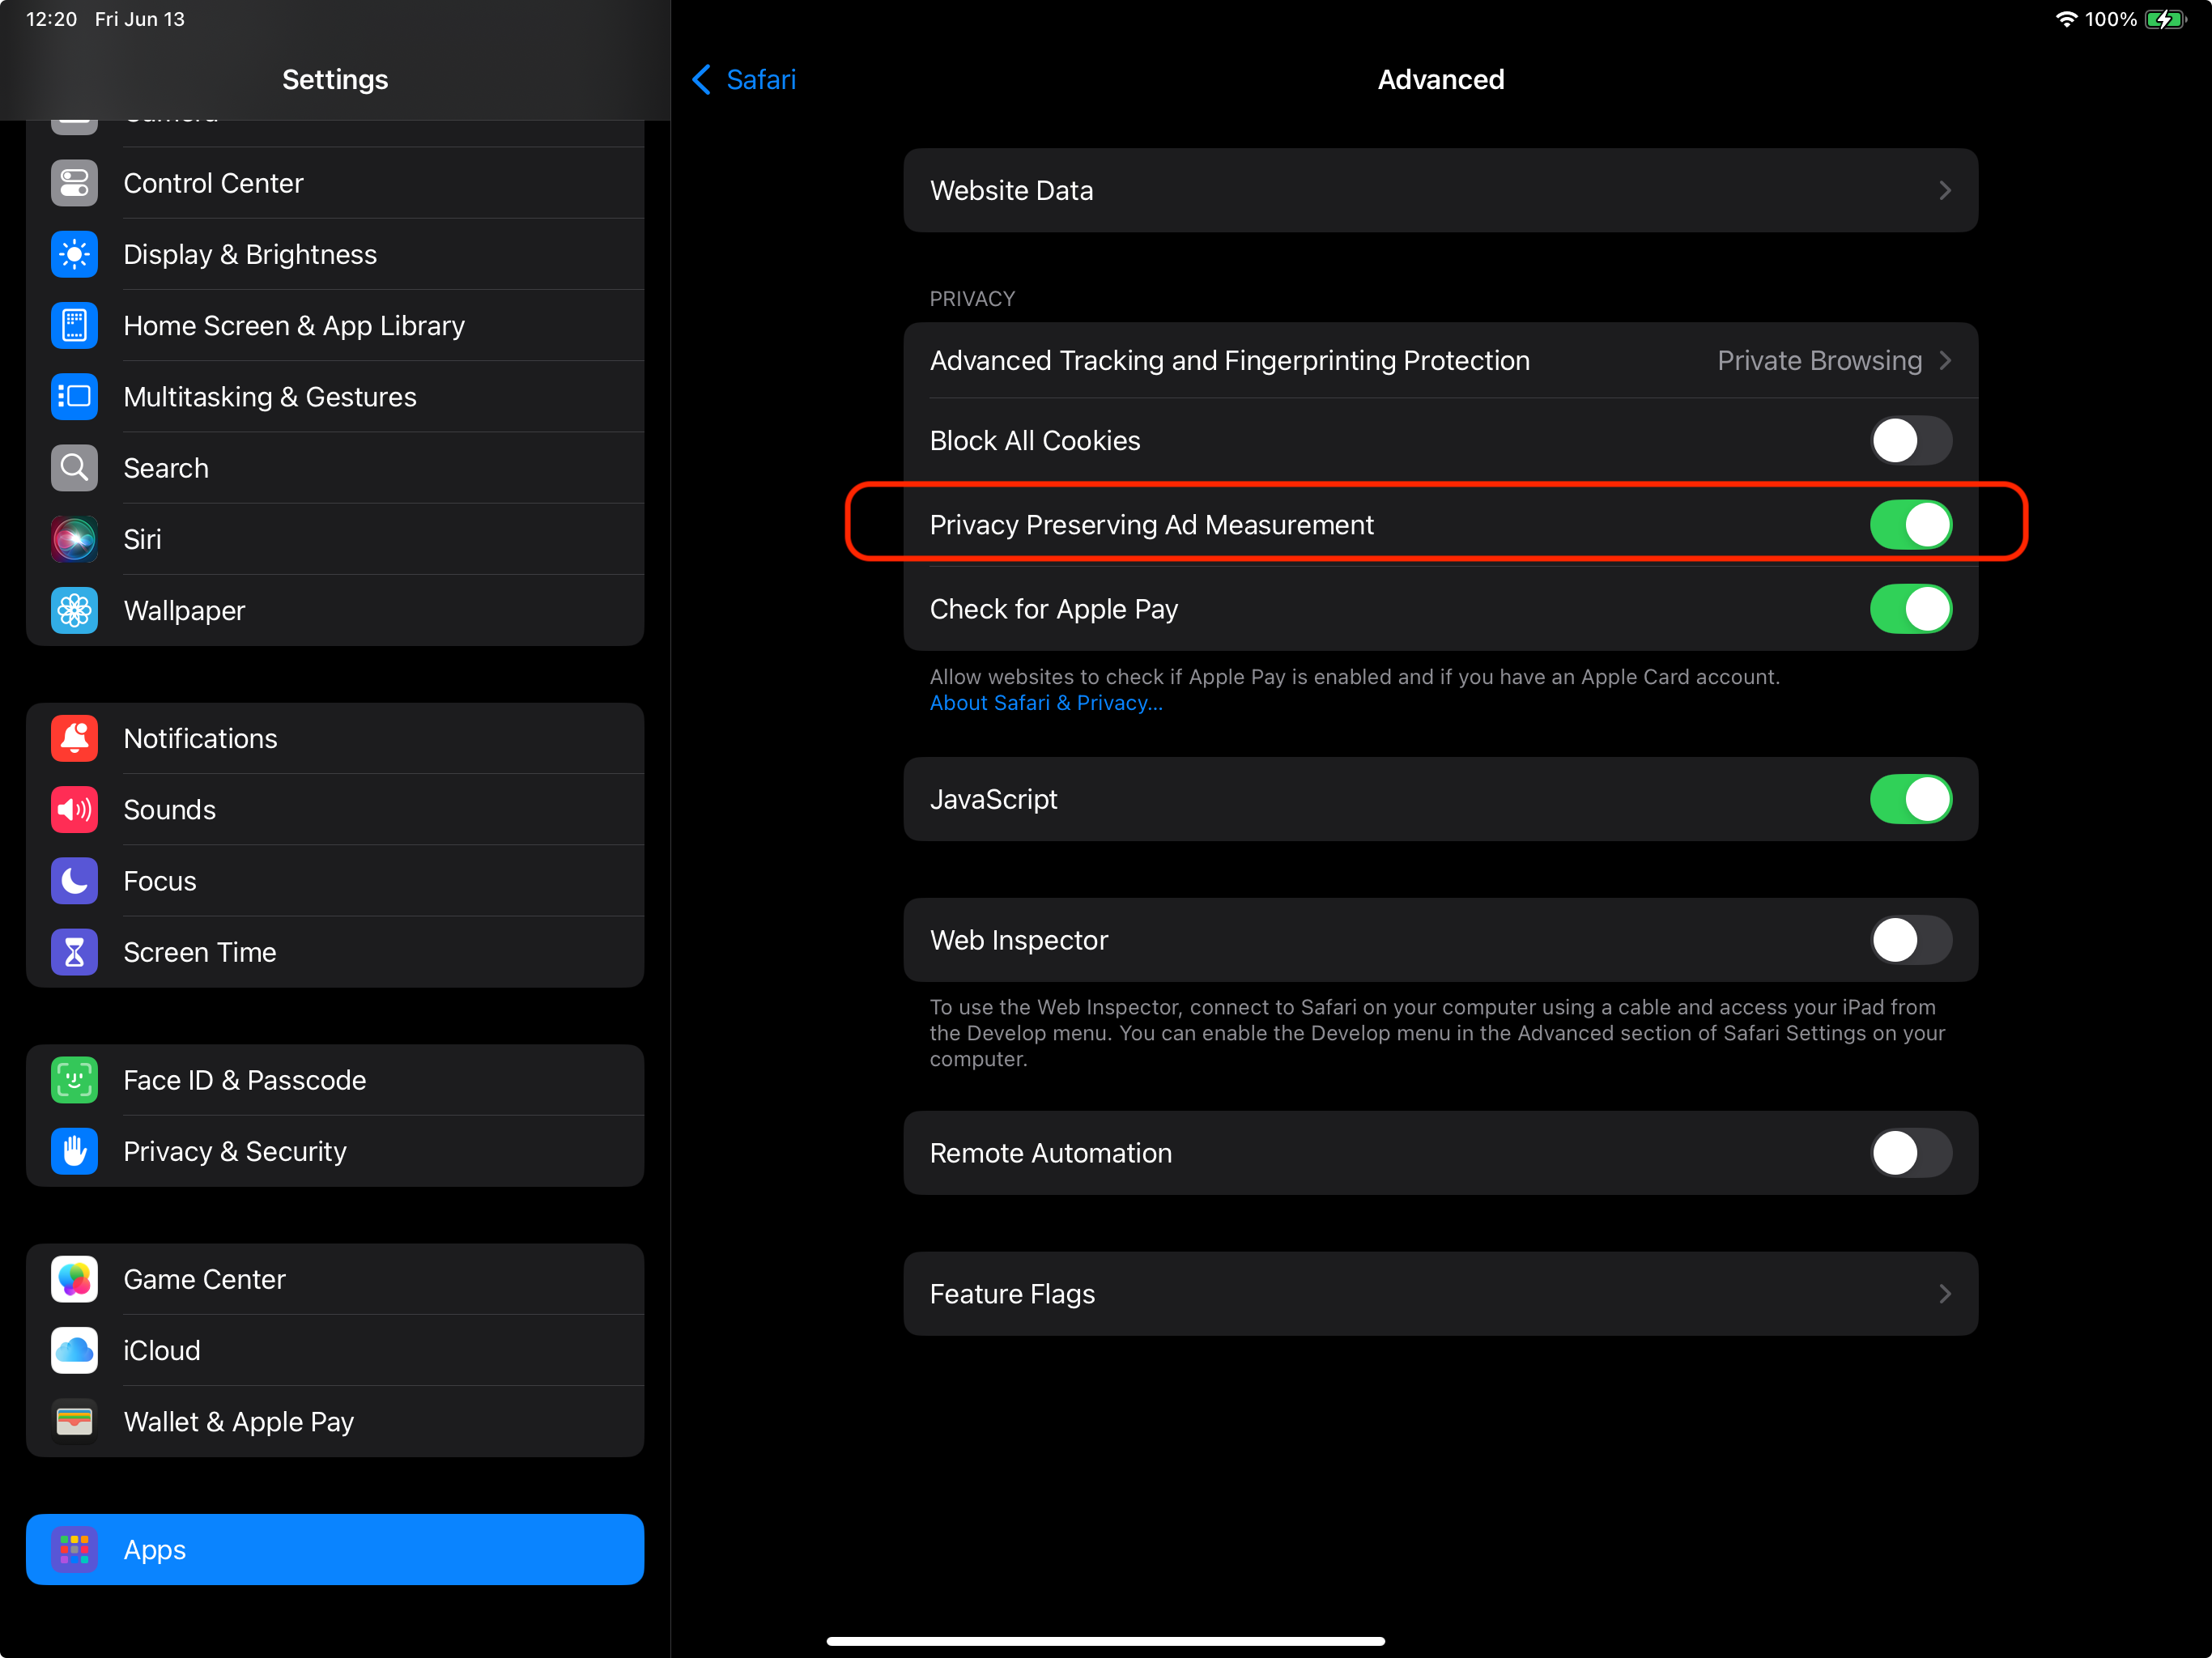Tap the Wi-Fi status icon
The image size is (2212, 1658).
pos(2066,19)
